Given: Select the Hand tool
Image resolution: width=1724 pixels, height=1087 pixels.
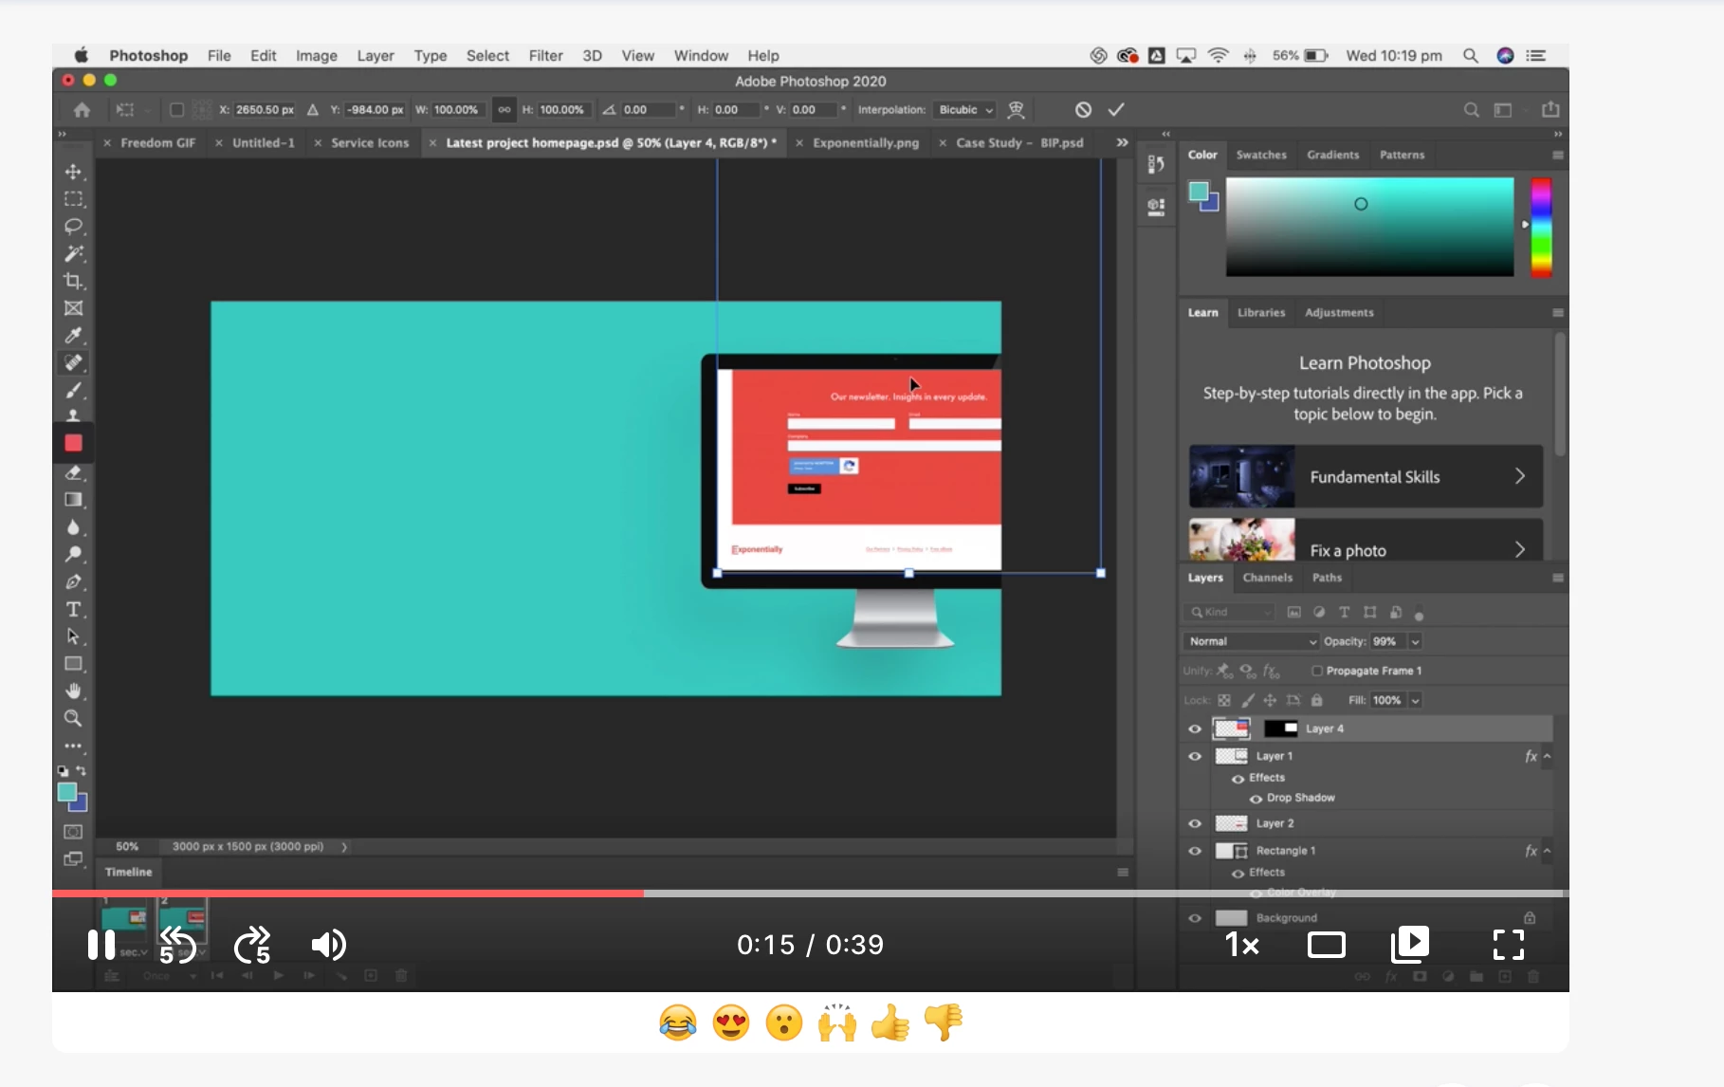Looking at the screenshot, I should [73, 691].
